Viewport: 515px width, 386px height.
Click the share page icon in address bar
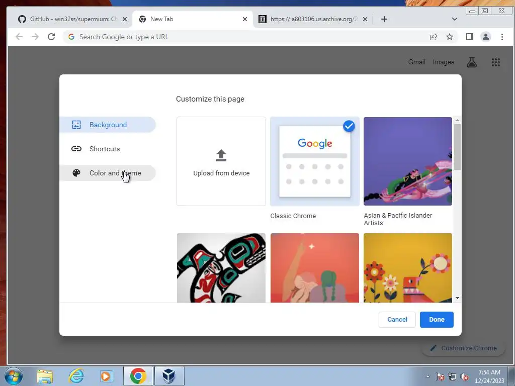(434, 37)
